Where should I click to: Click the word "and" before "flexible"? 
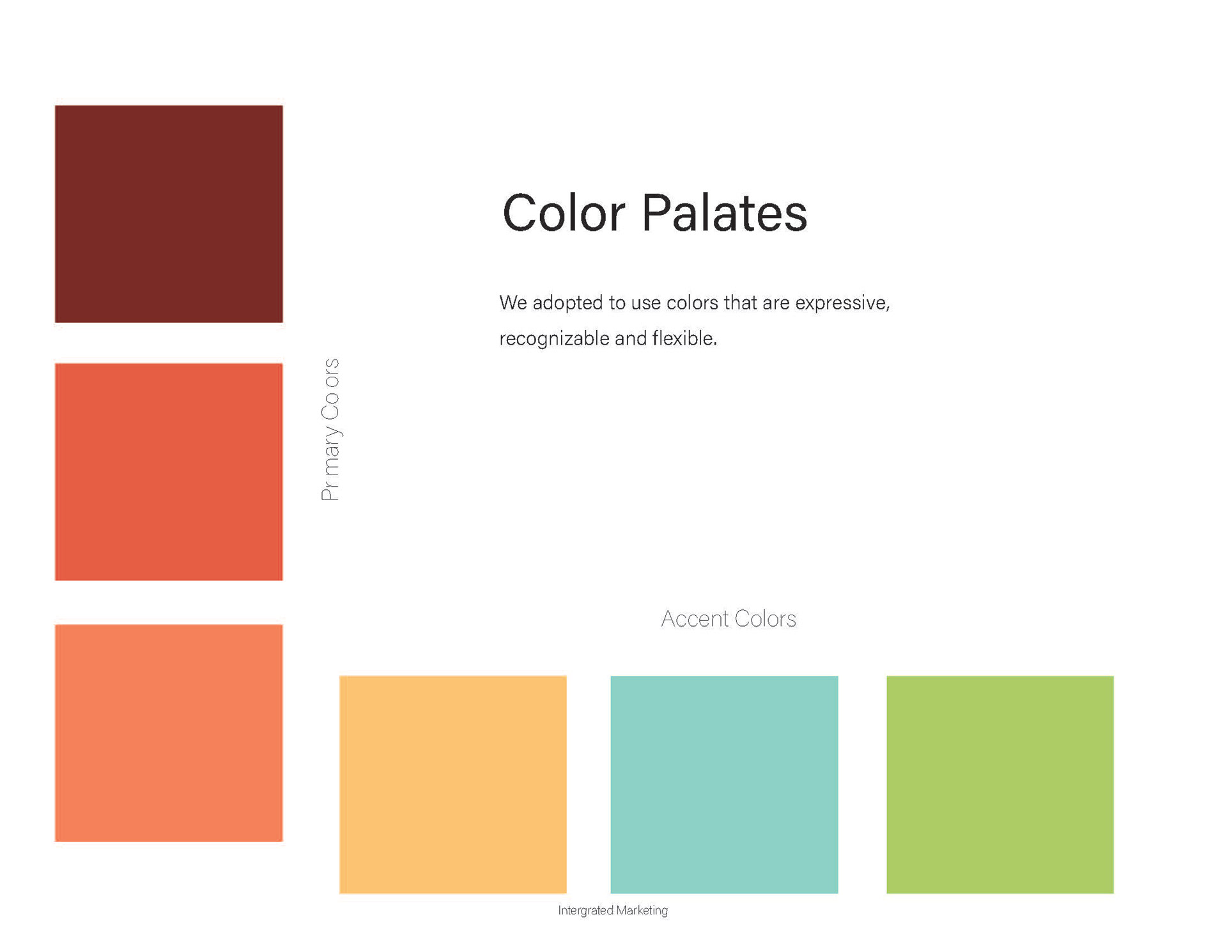631,338
